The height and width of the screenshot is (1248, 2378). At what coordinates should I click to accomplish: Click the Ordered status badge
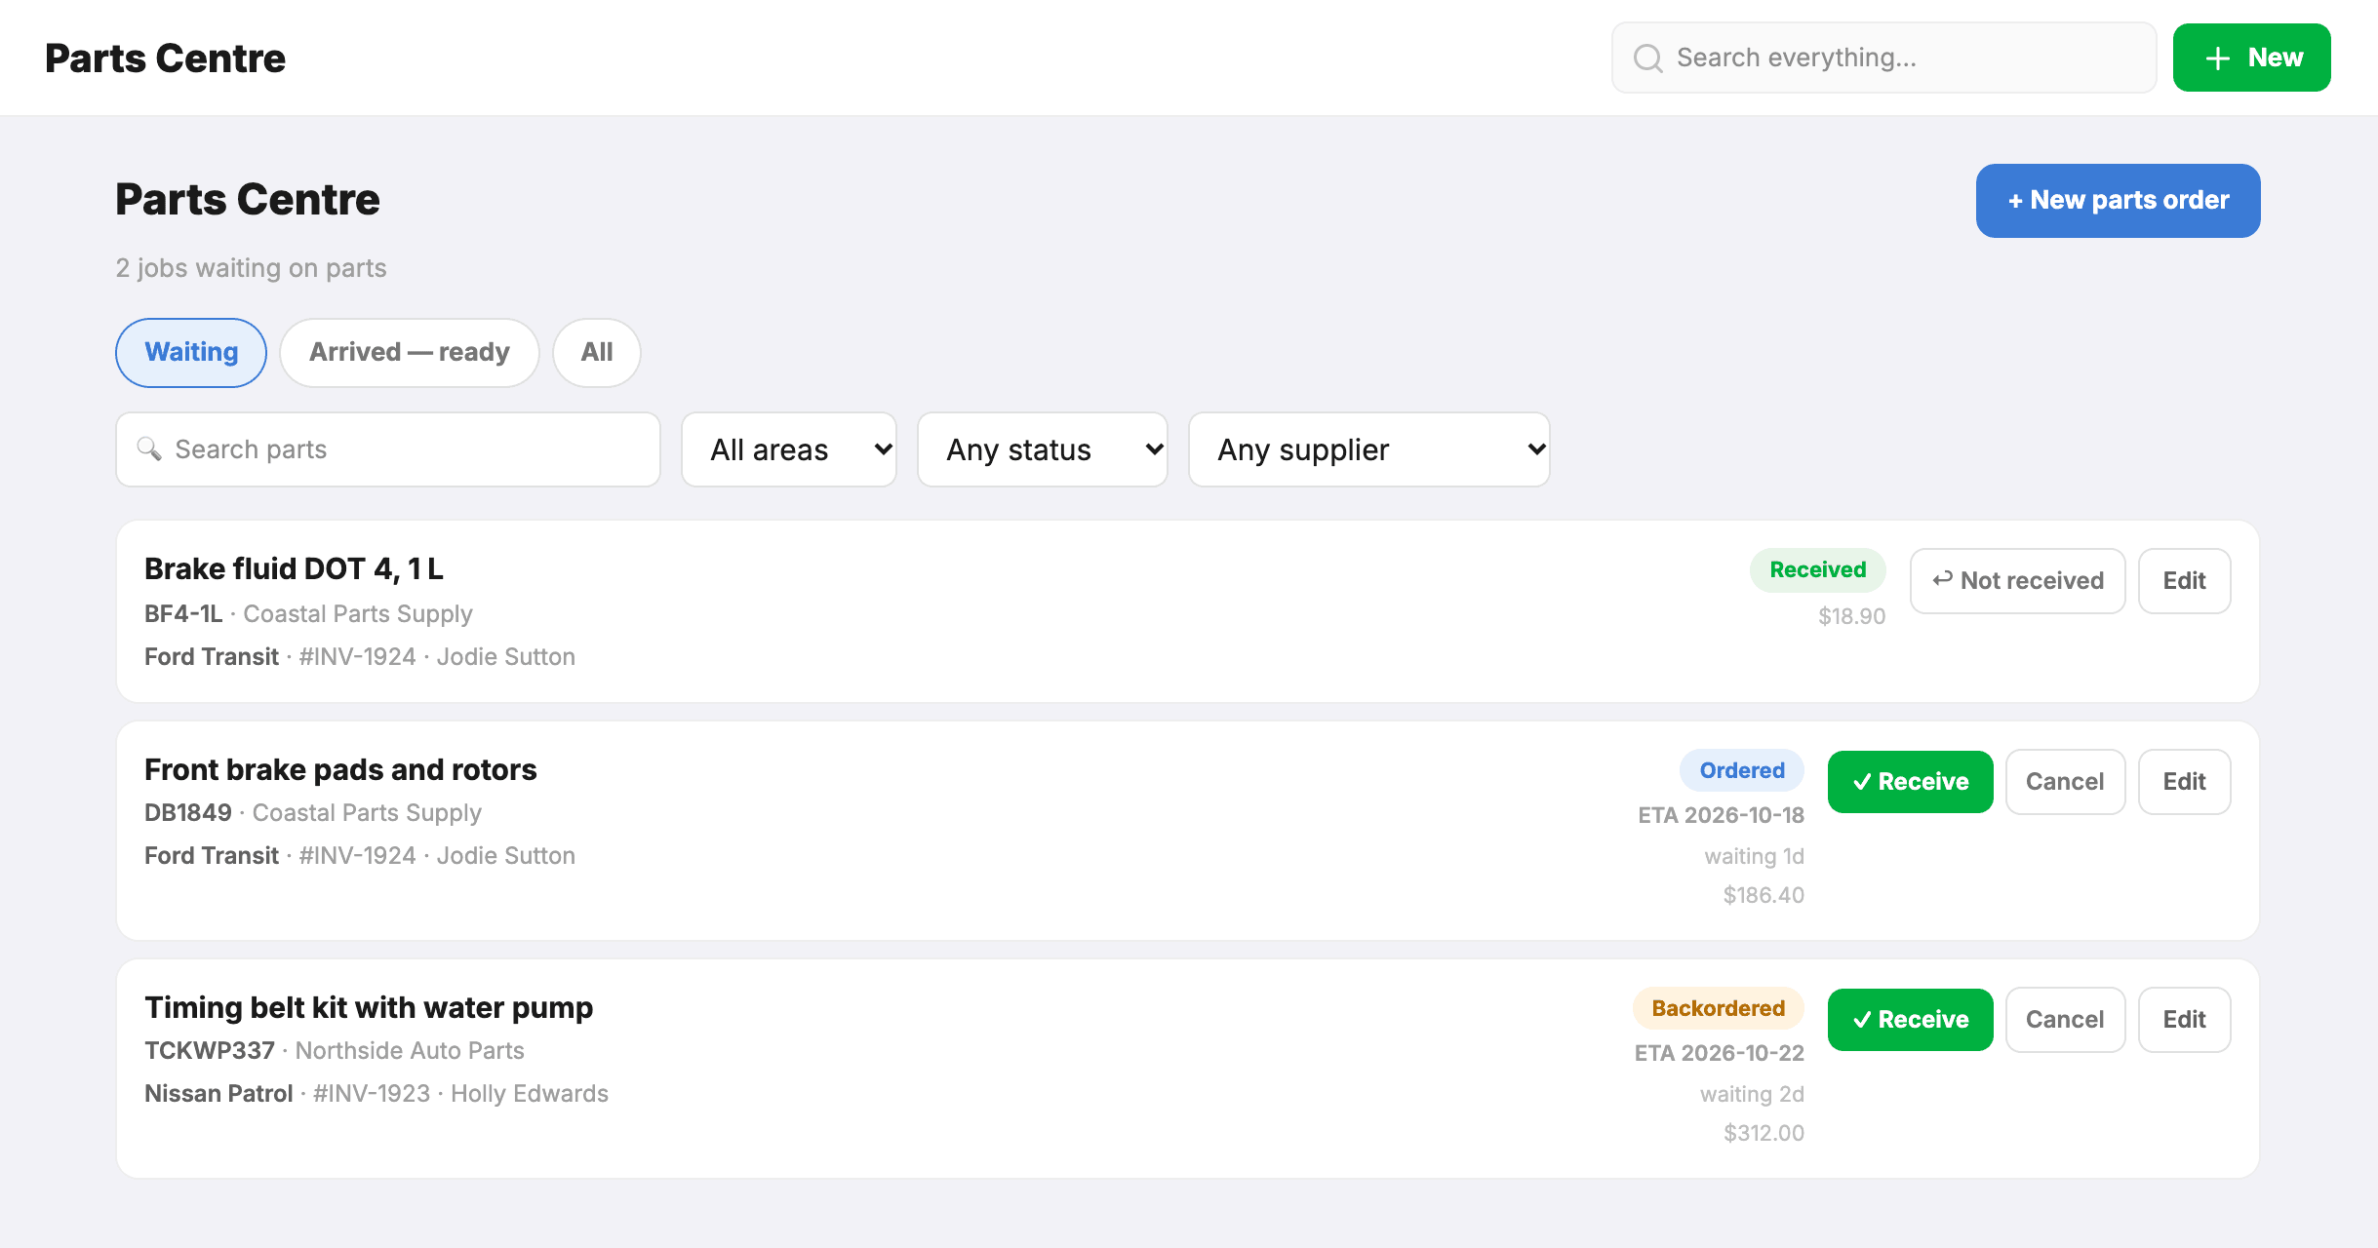tap(1742, 771)
